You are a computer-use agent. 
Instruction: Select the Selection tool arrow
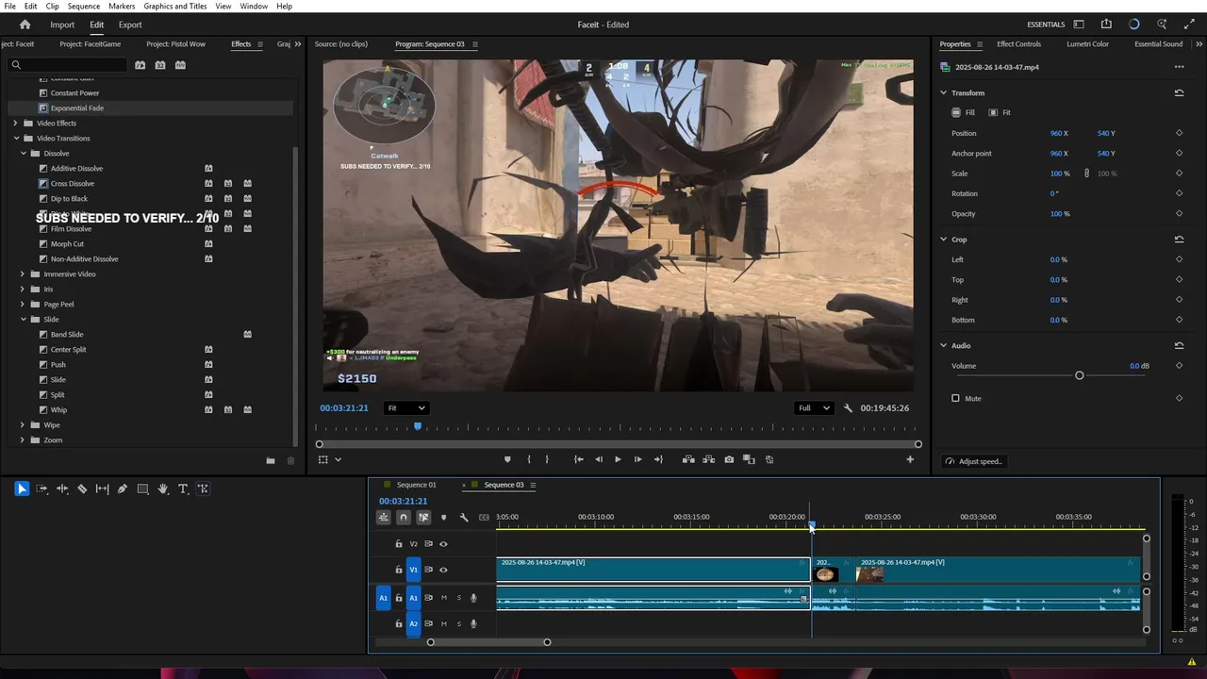[x=22, y=489]
